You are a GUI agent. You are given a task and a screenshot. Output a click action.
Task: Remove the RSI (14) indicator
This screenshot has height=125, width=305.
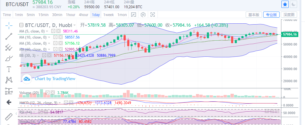pos(45,112)
